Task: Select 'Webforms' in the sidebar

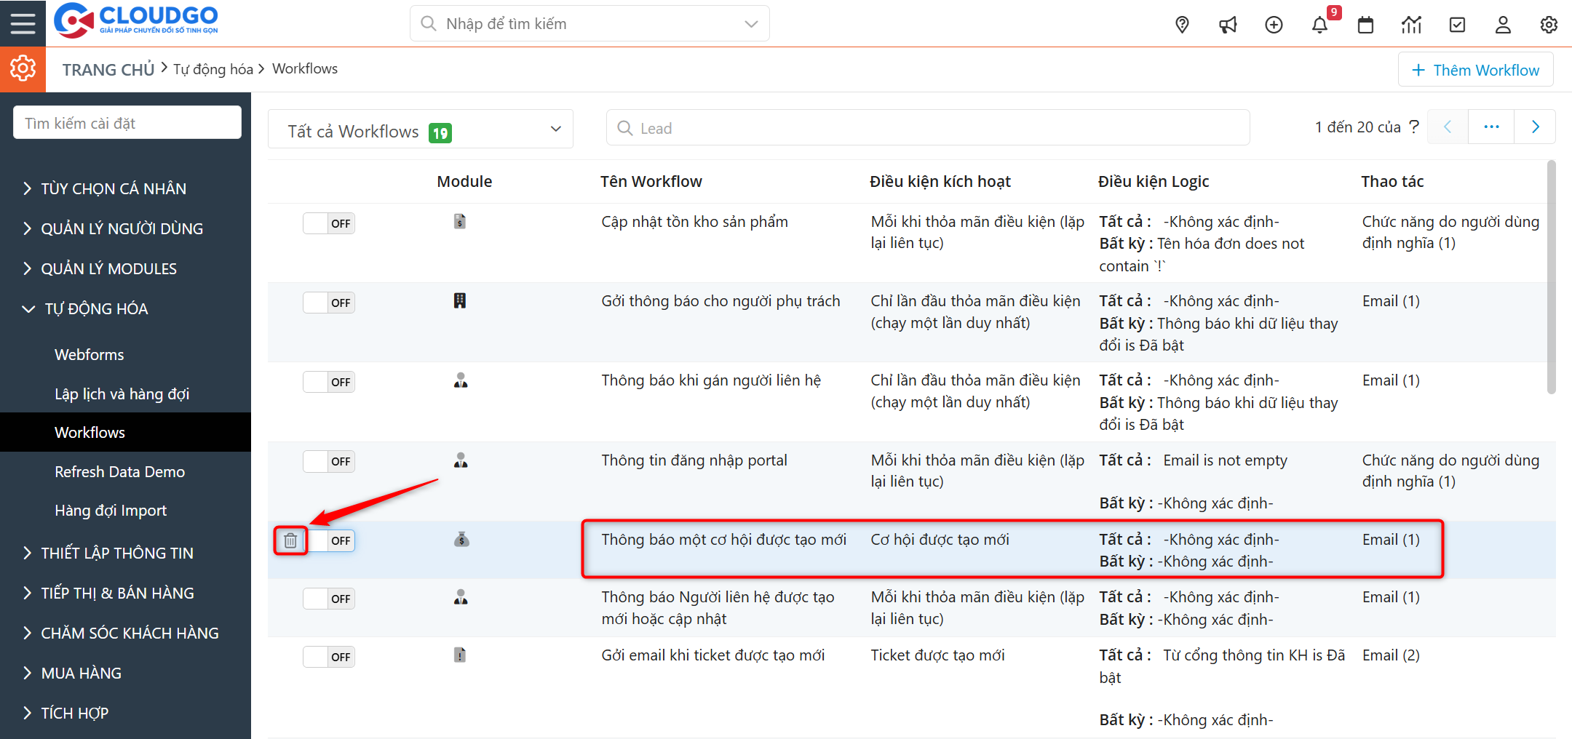Action: click(x=90, y=355)
